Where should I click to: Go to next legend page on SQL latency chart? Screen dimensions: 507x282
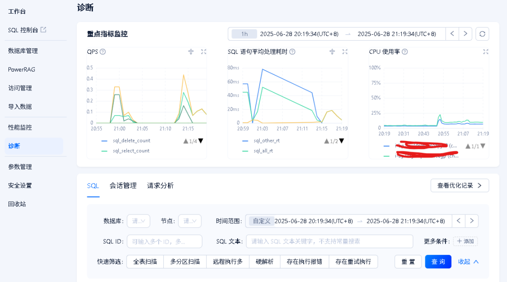(341, 141)
